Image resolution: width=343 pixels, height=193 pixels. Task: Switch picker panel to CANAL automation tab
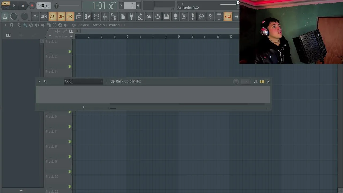tap(65, 33)
